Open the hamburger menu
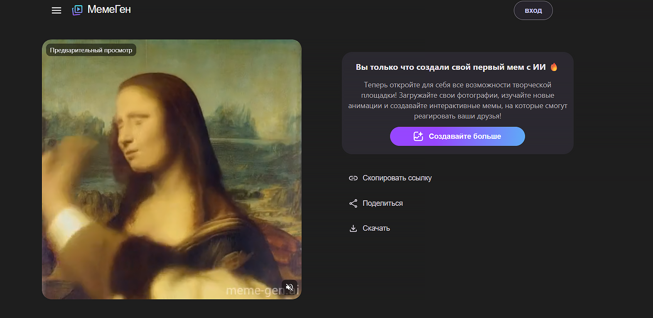 click(x=56, y=10)
